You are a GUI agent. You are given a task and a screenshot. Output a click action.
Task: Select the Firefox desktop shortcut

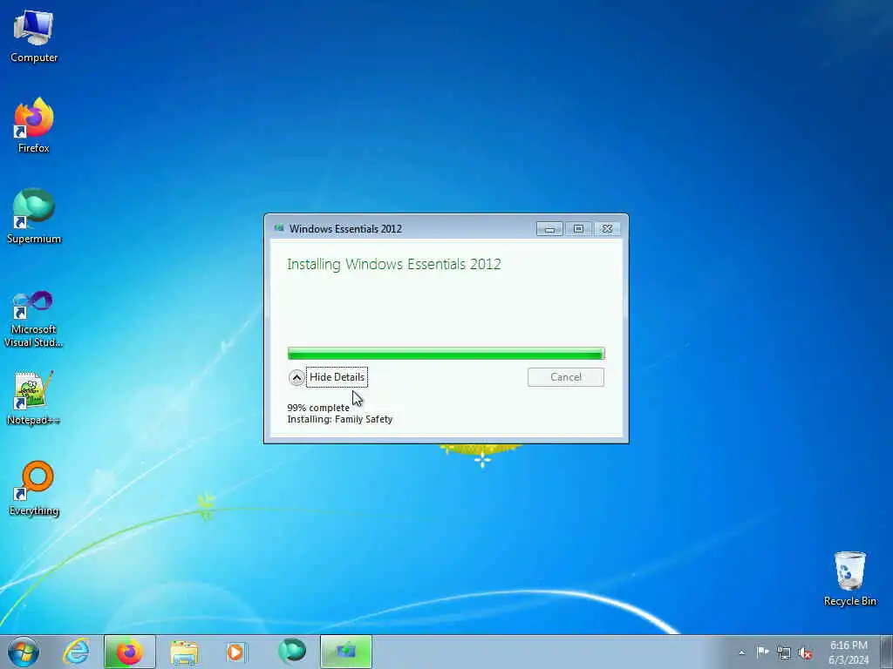[x=34, y=125]
